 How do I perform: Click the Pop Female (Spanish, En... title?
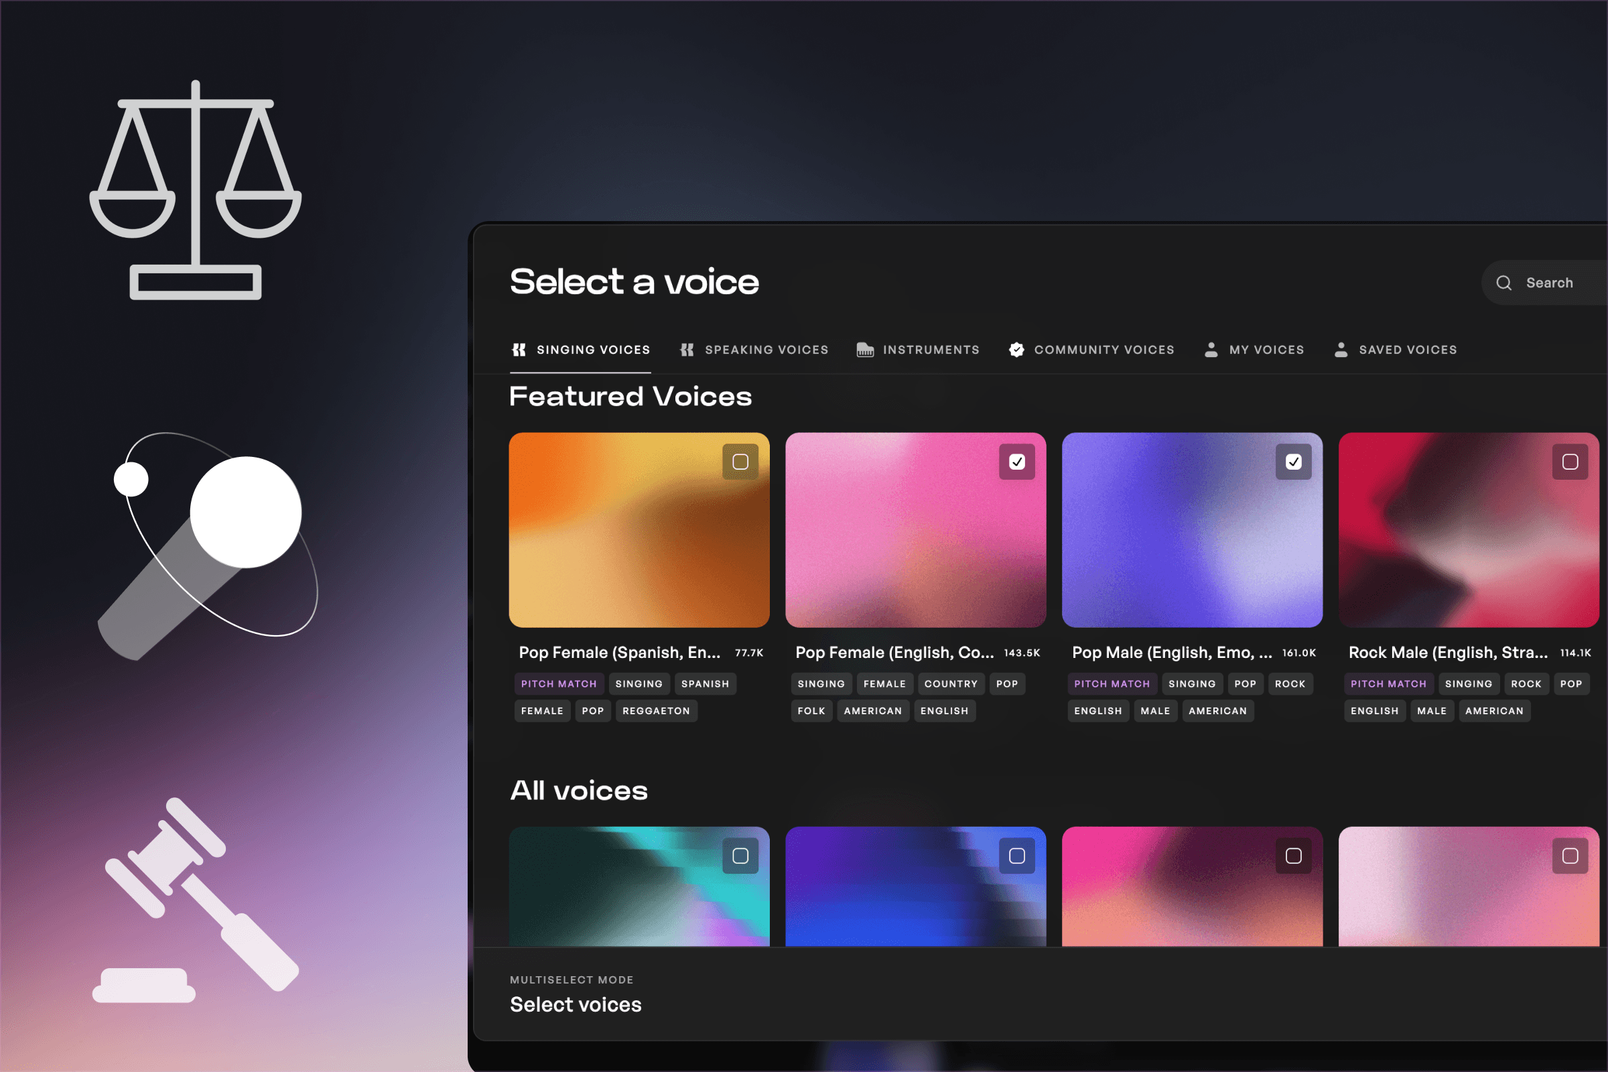pos(619,653)
